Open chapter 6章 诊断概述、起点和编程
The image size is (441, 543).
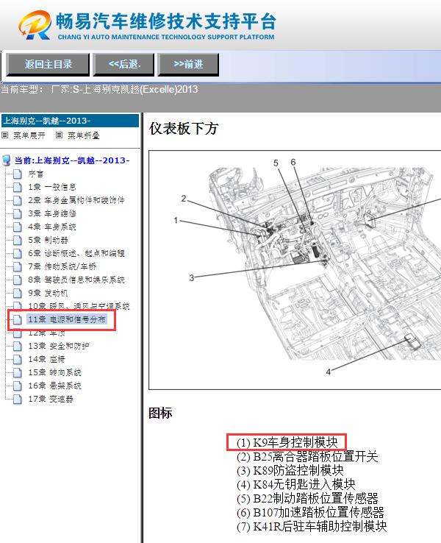pyautogui.click(x=76, y=253)
